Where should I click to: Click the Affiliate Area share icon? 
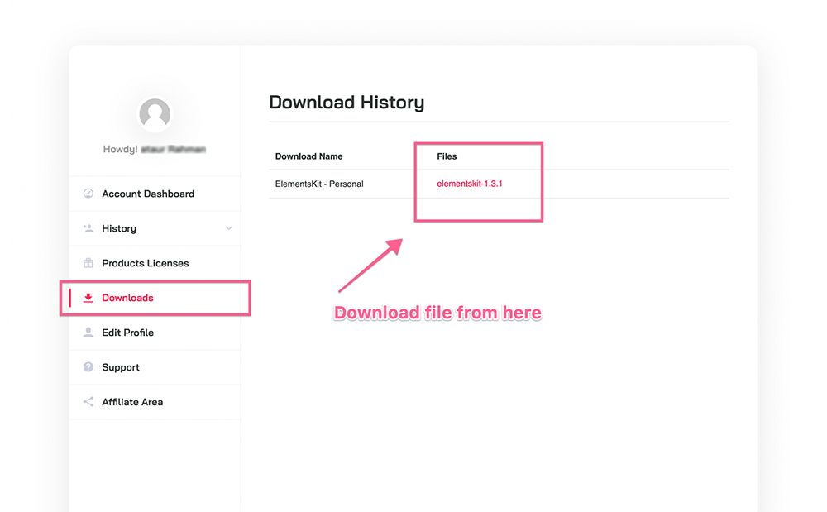pyautogui.click(x=88, y=402)
